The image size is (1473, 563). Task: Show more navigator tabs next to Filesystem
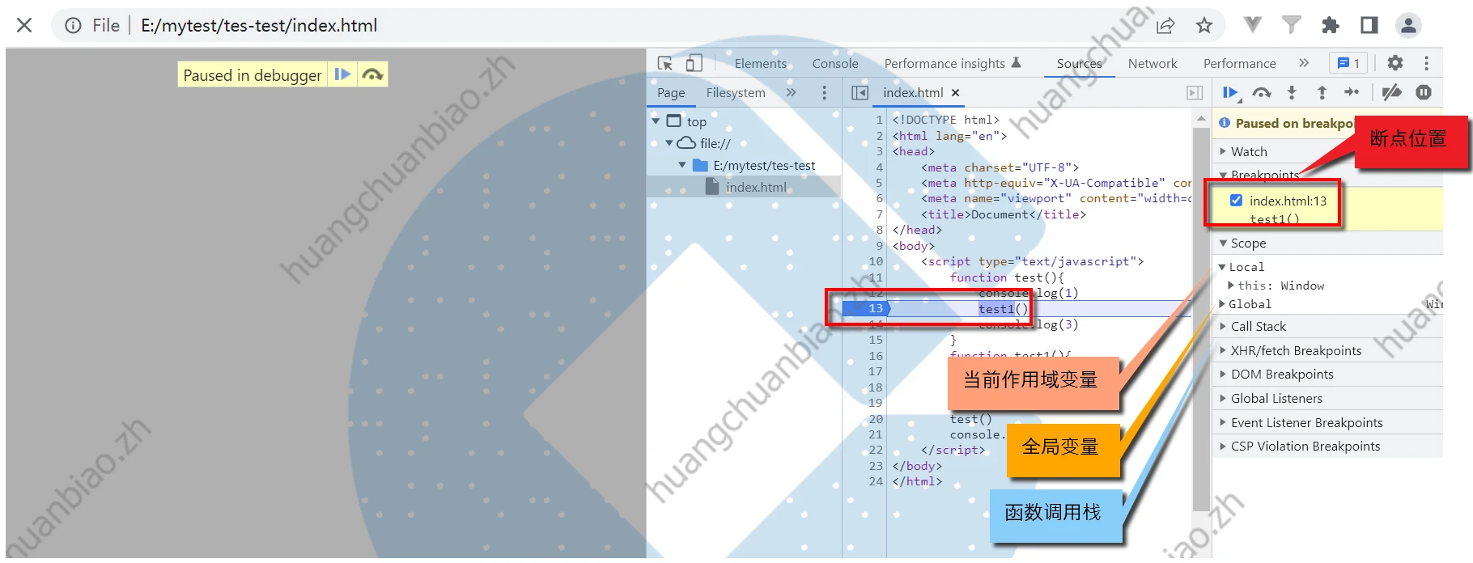pyautogui.click(x=791, y=93)
